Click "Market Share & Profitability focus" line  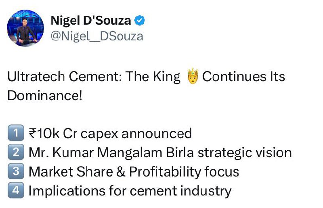click(x=134, y=171)
